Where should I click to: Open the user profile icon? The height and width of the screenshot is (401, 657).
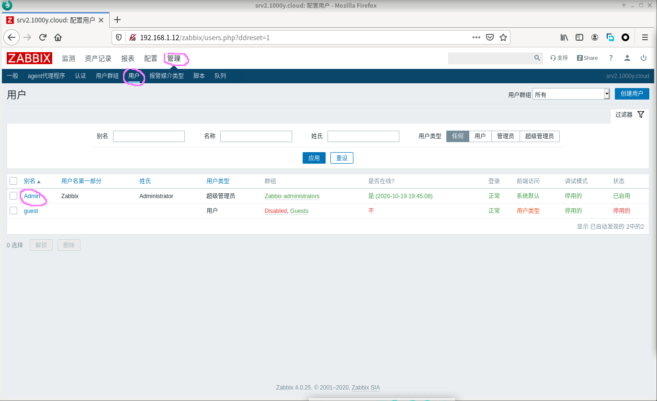[x=627, y=58]
